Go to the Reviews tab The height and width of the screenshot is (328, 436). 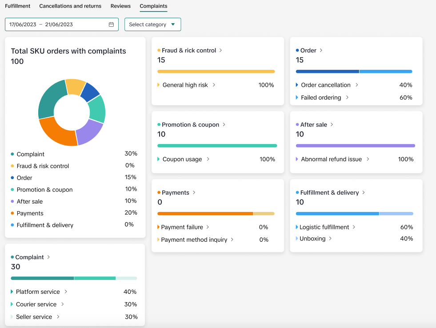[x=120, y=6]
